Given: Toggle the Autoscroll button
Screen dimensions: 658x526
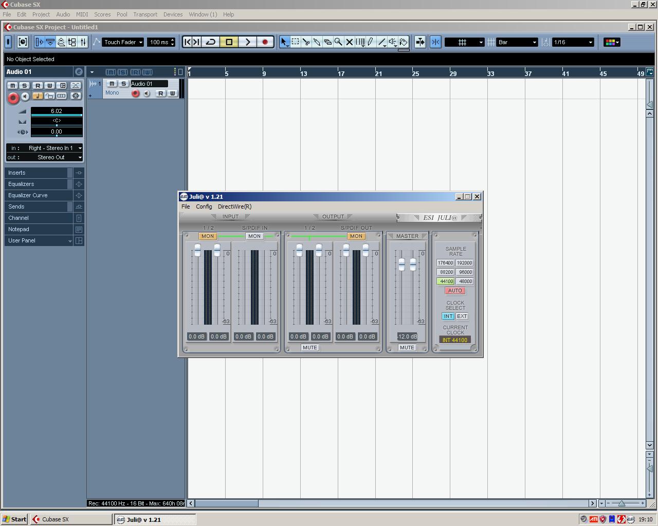Looking at the screenshot, I should (420, 42).
